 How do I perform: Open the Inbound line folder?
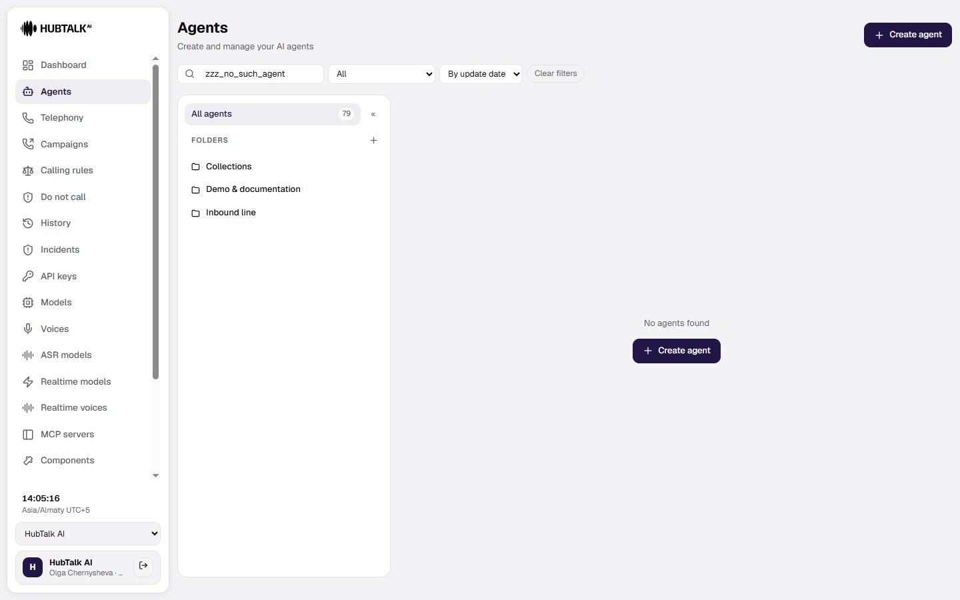click(x=283, y=213)
